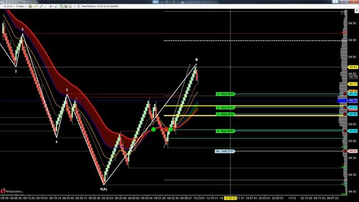Select the second Buy LMT order label
This screenshot has height=202, width=359.
pos(225,107)
